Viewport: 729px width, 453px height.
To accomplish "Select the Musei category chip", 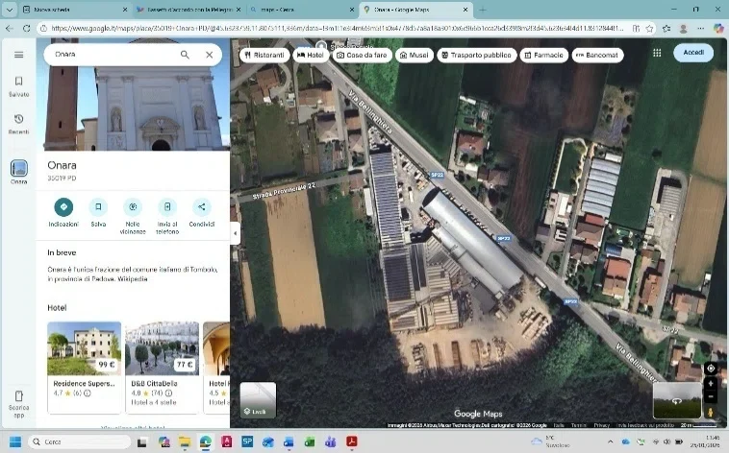I will point(415,56).
